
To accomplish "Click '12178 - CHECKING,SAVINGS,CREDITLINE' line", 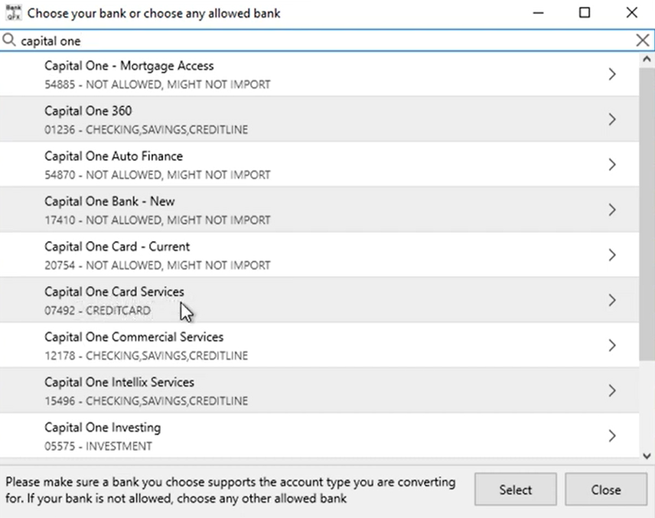I will coord(146,356).
